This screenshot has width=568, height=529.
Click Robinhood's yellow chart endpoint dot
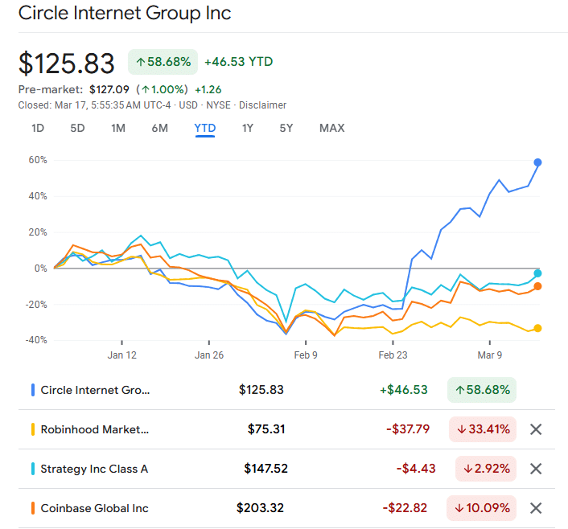[537, 328]
